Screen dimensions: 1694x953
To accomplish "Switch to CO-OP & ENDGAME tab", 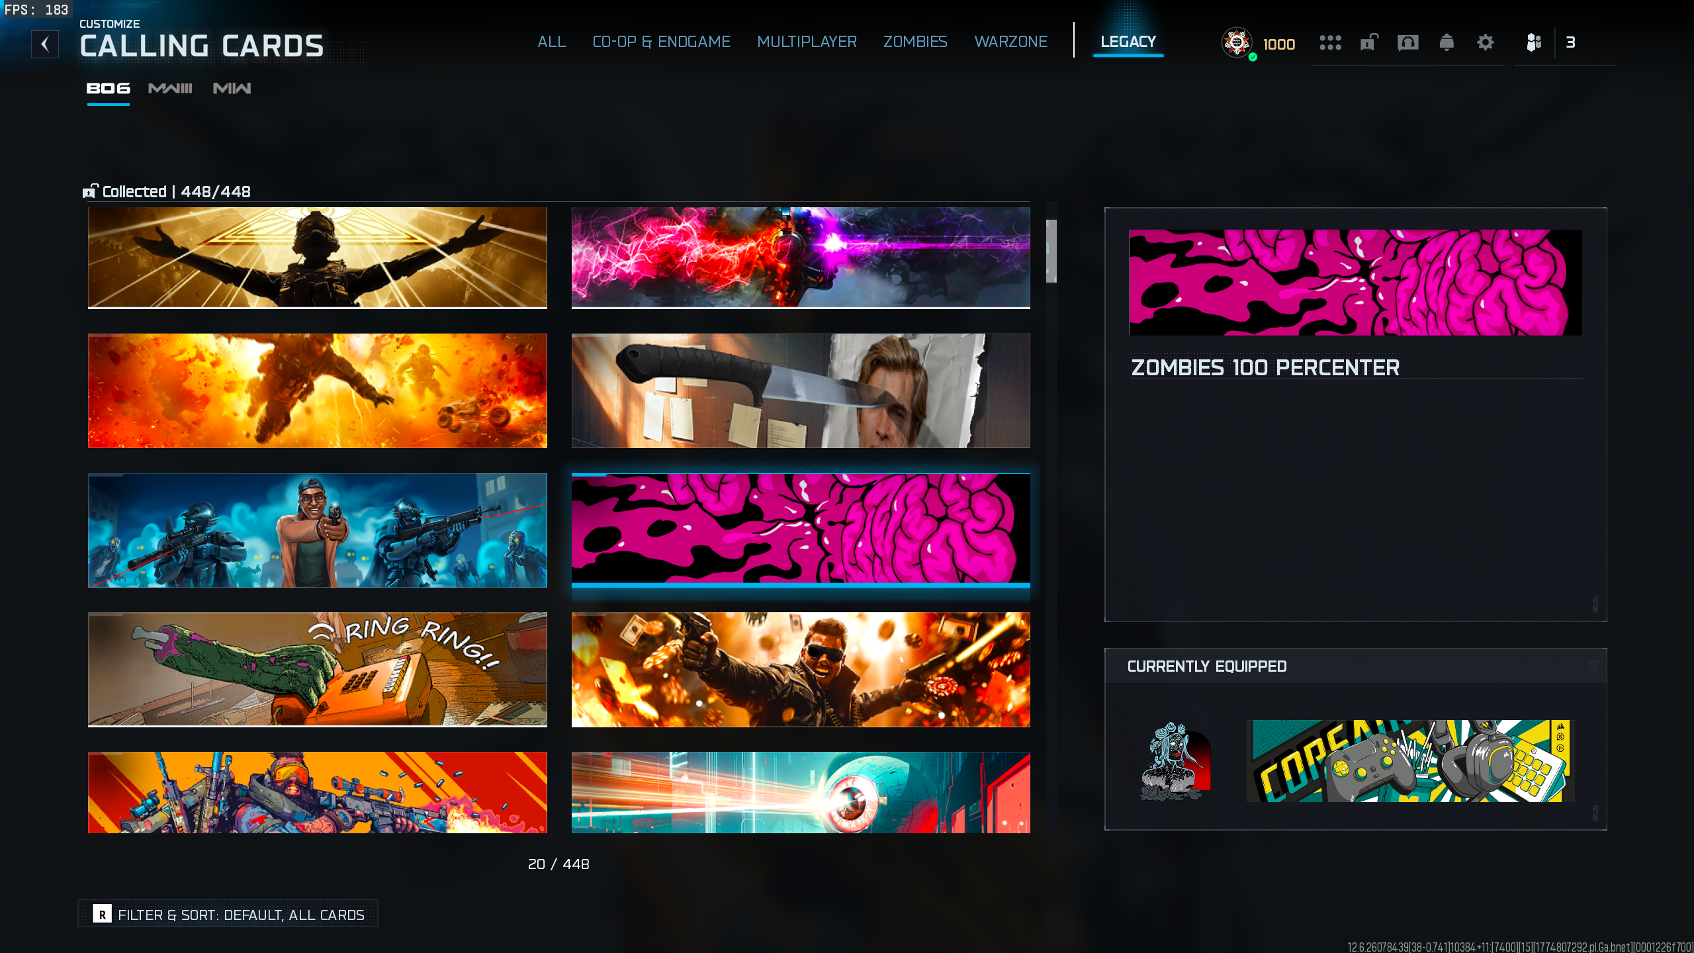I will coord(662,42).
